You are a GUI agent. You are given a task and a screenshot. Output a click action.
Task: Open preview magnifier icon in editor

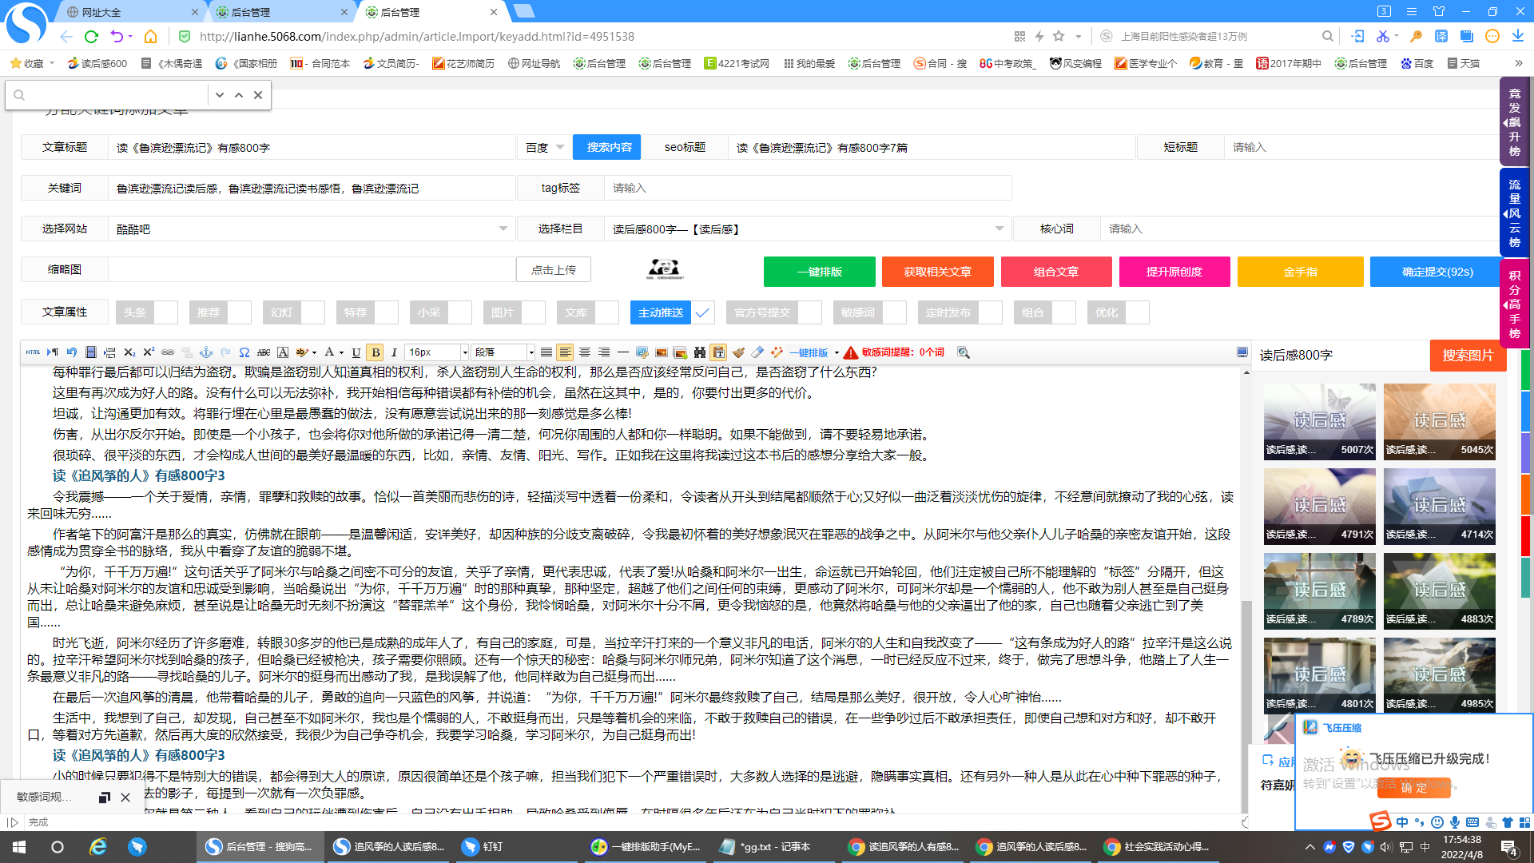click(963, 352)
